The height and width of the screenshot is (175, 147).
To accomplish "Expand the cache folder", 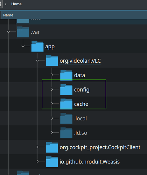I will pyautogui.click(x=52, y=104).
